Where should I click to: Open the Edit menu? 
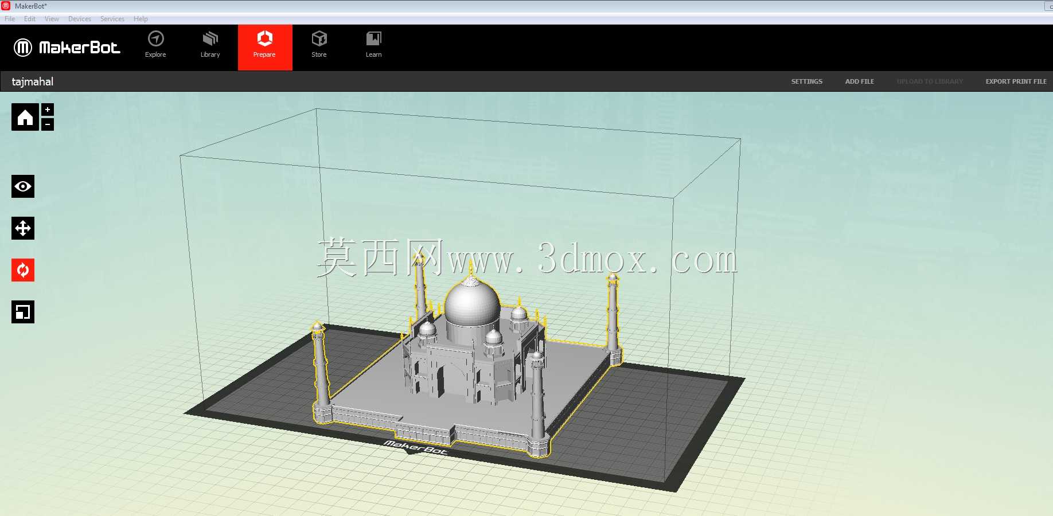click(x=30, y=19)
